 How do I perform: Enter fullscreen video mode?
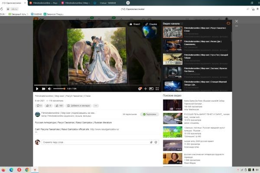click(x=157, y=89)
